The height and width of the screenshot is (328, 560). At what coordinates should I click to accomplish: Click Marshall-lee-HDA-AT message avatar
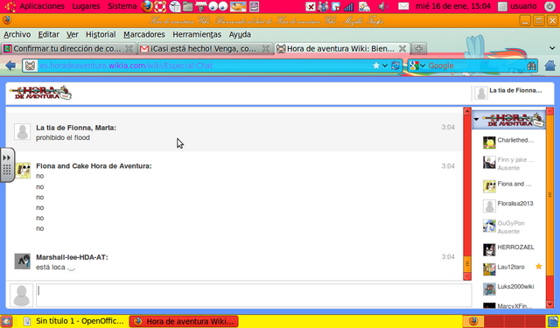(x=22, y=262)
